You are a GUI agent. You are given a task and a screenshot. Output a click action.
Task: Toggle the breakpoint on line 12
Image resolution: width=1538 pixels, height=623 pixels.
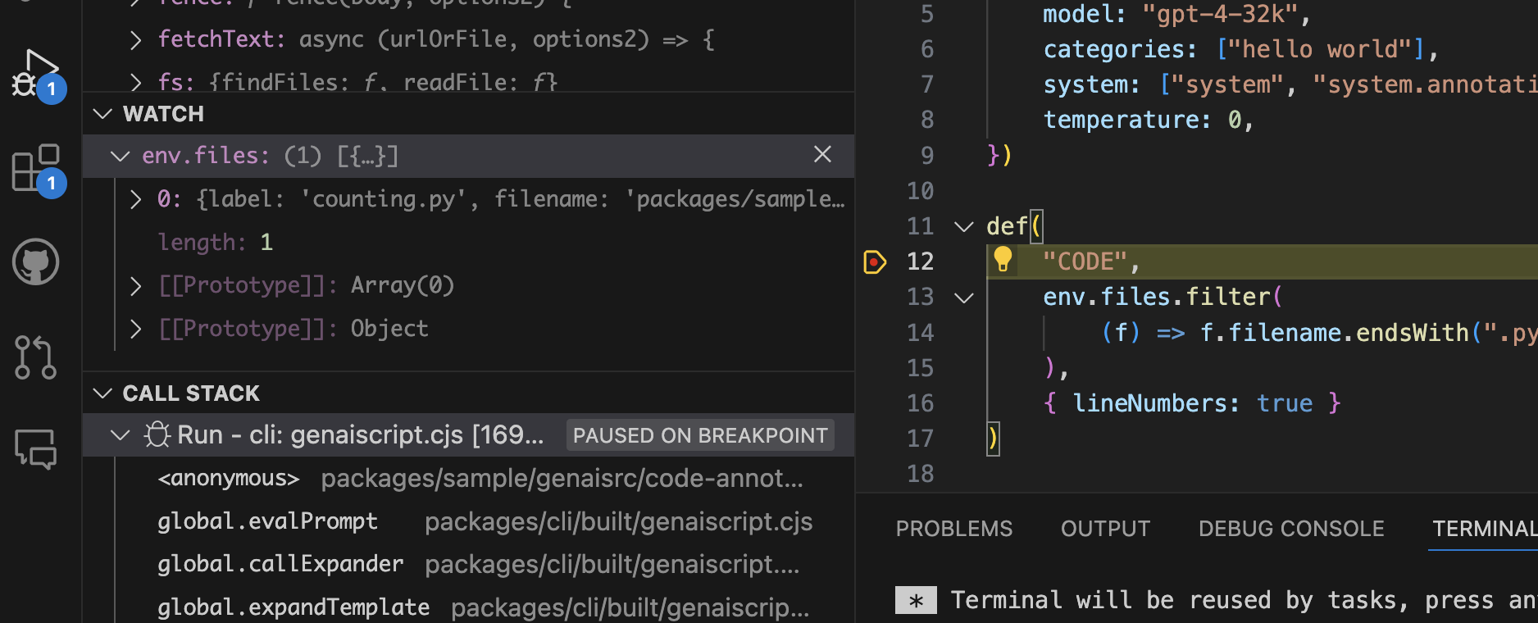[875, 261]
